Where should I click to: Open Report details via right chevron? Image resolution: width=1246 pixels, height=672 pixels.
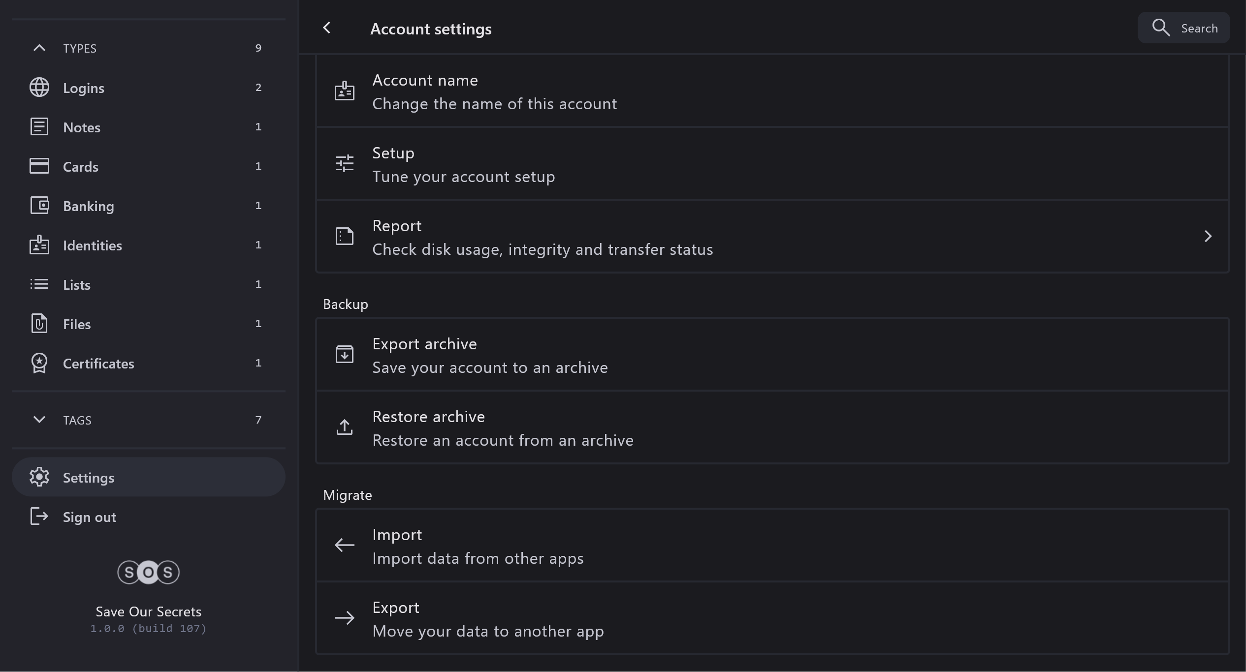coord(1208,236)
